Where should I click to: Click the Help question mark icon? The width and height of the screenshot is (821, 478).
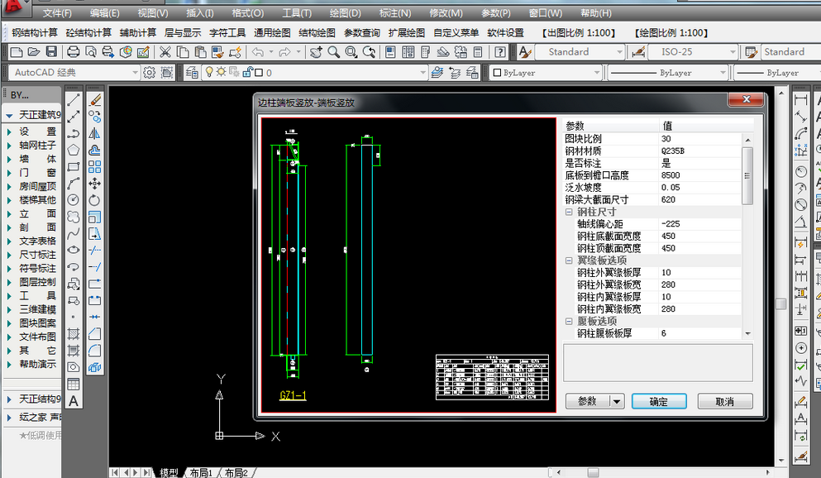(500, 52)
